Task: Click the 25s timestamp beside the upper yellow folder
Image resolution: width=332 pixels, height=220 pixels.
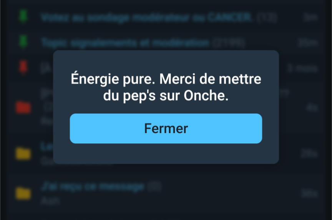Action: [x=309, y=154]
